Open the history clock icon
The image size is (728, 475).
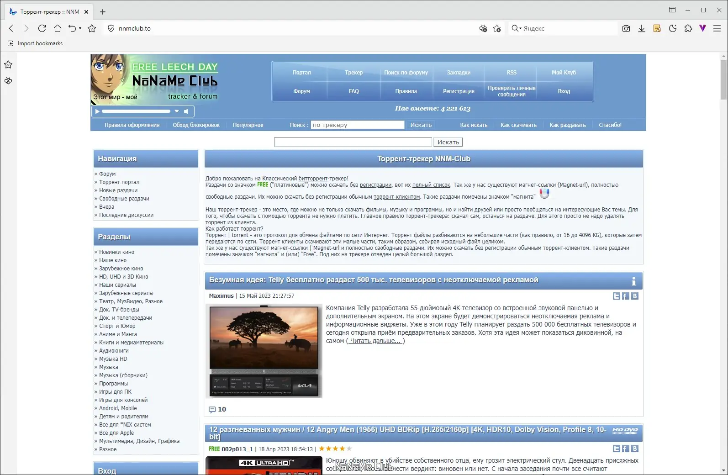pyautogui.click(x=673, y=28)
